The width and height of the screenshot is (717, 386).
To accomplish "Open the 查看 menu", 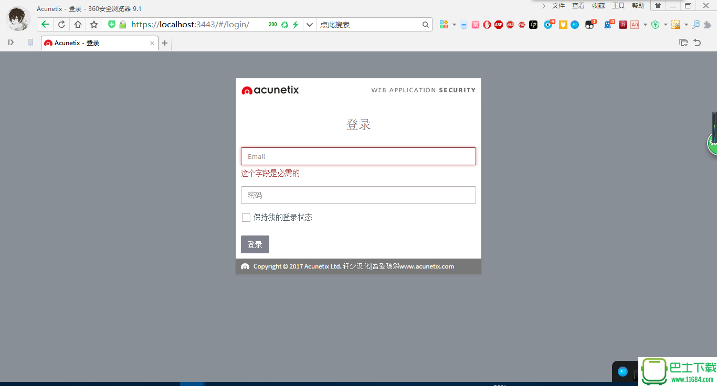I will pyautogui.click(x=578, y=6).
